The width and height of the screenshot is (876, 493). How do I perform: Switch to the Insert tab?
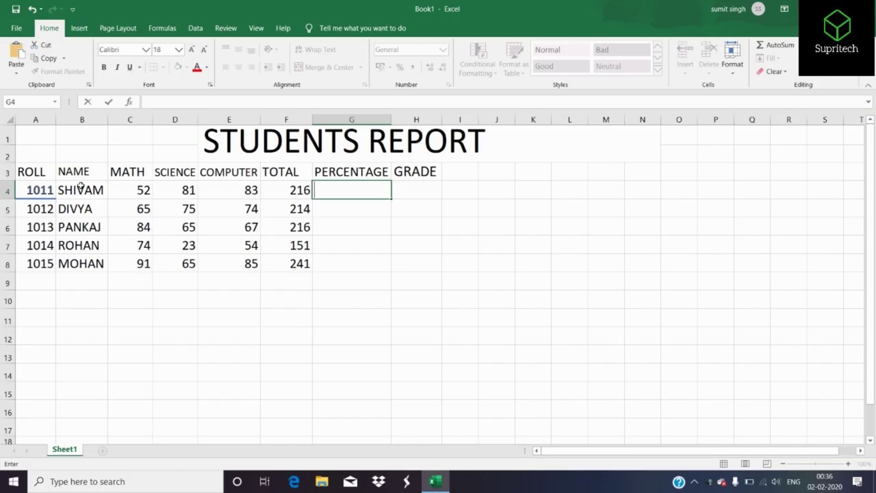click(79, 28)
